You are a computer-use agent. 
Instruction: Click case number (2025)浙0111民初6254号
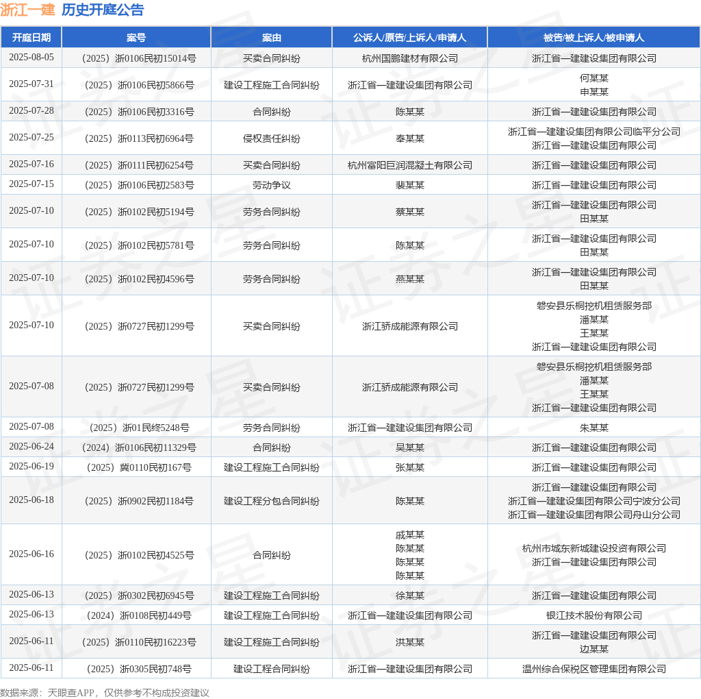[x=139, y=165]
